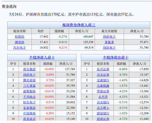The image size is (152, 123).
Task: Select the 33,236 inflow for 通葡股份
Action: tap(70, 91)
